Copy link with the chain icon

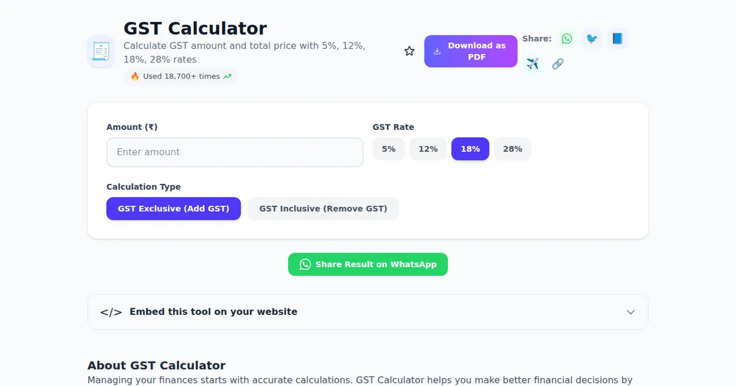[558, 64]
